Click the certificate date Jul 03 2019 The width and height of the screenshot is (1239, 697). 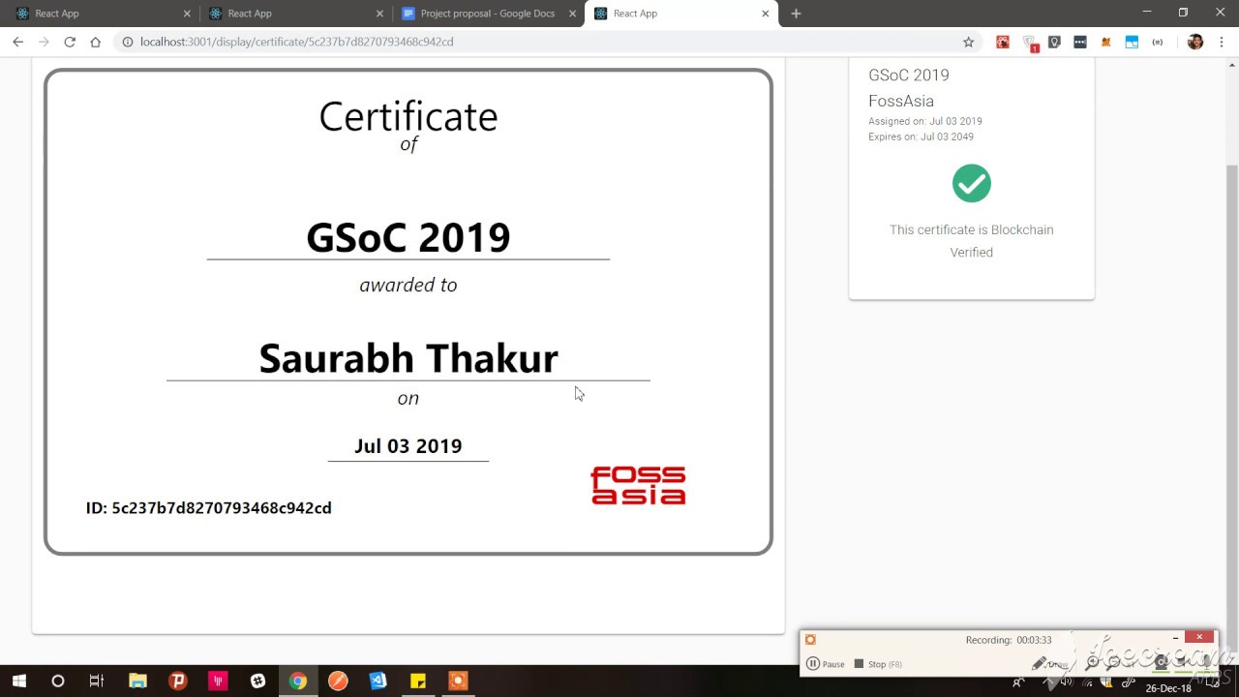point(408,445)
